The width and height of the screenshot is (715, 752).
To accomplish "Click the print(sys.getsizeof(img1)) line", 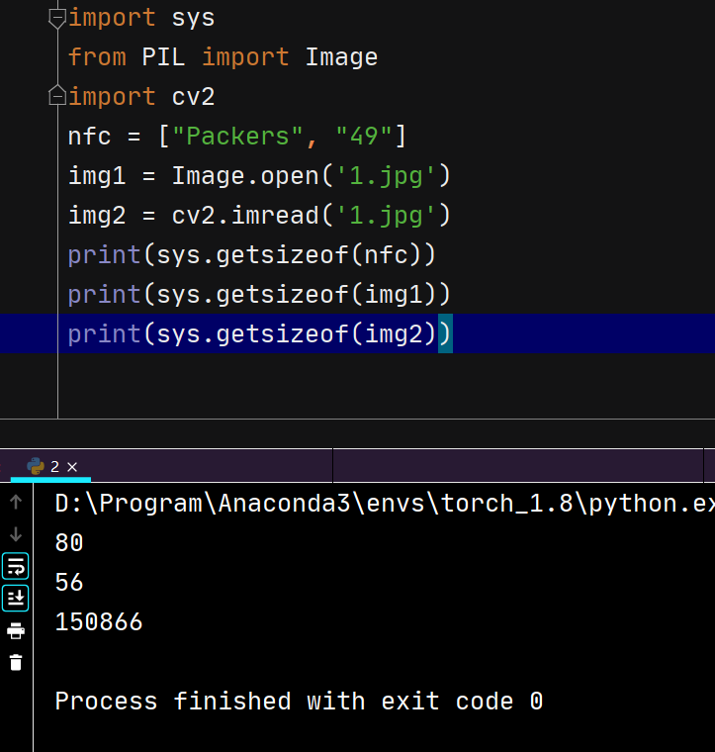I will click(259, 294).
